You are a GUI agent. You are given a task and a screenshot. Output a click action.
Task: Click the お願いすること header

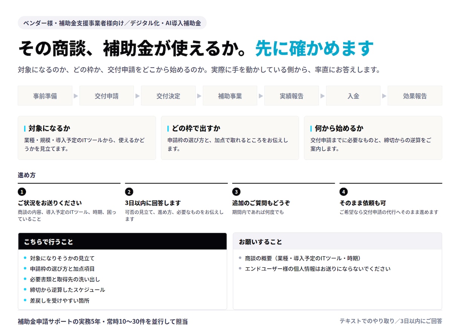tap(337, 241)
